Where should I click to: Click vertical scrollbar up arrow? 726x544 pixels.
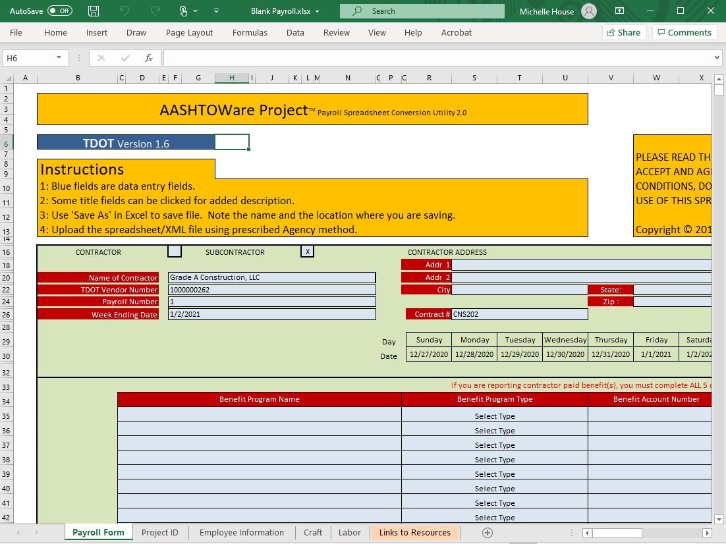[x=719, y=79]
